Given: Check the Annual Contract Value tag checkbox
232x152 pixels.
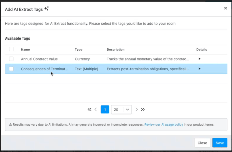Looking at the screenshot, I should (x=11, y=59).
